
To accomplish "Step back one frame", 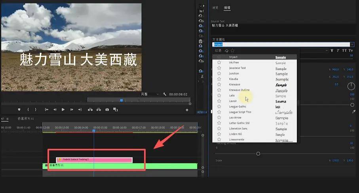I will click(x=55, y=110).
